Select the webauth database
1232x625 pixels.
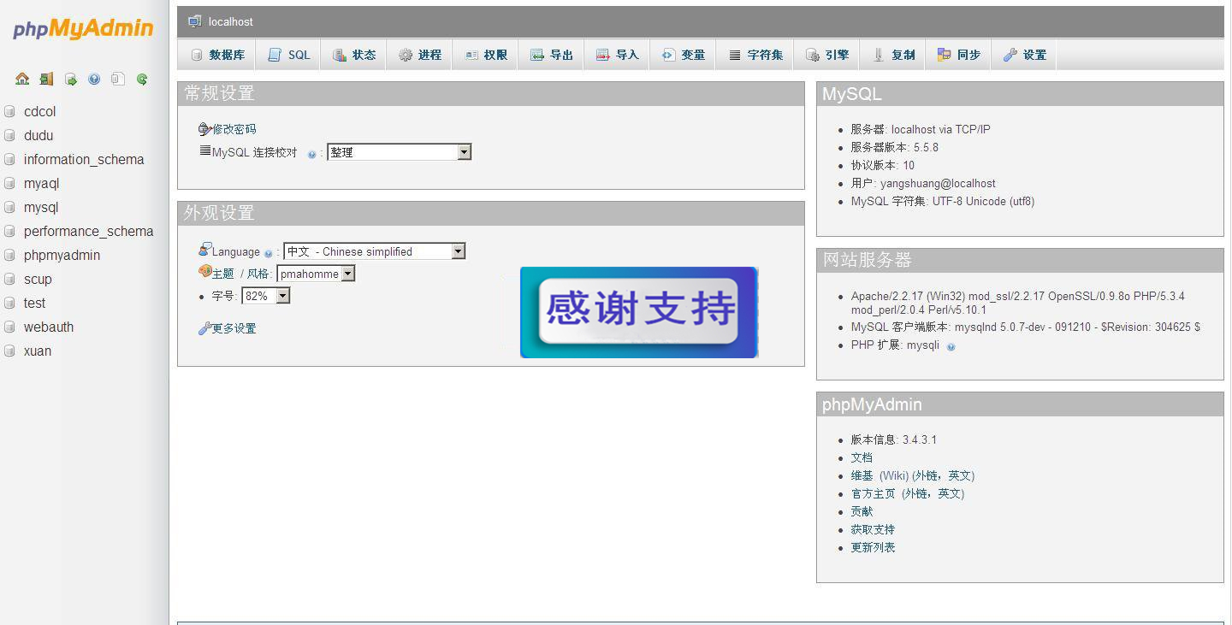click(x=49, y=327)
